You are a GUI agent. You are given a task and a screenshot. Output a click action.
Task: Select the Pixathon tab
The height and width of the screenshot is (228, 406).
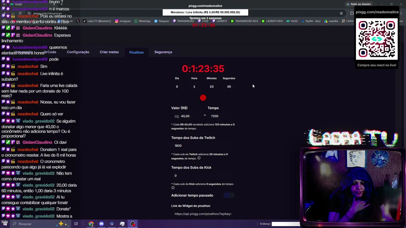click(x=136, y=52)
